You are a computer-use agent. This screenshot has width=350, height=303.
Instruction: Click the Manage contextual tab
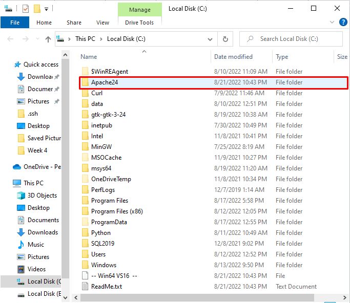[x=140, y=10]
